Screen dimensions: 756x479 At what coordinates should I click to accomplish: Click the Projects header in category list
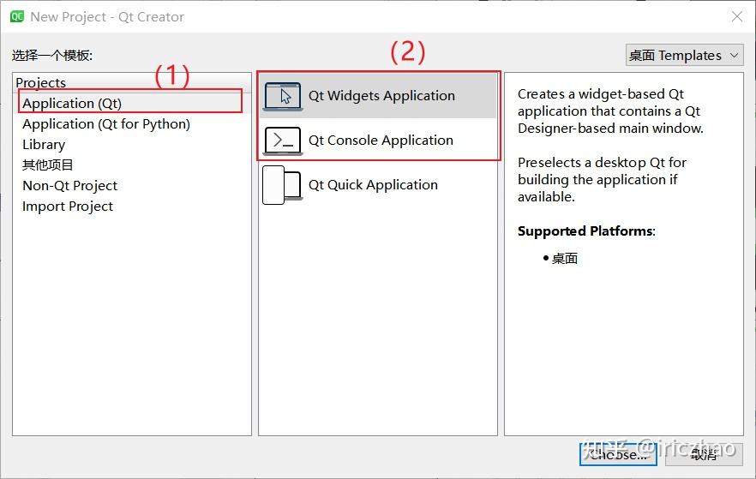[40, 83]
